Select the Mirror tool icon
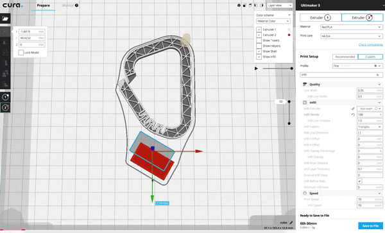 pyautogui.click(x=5, y=63)
